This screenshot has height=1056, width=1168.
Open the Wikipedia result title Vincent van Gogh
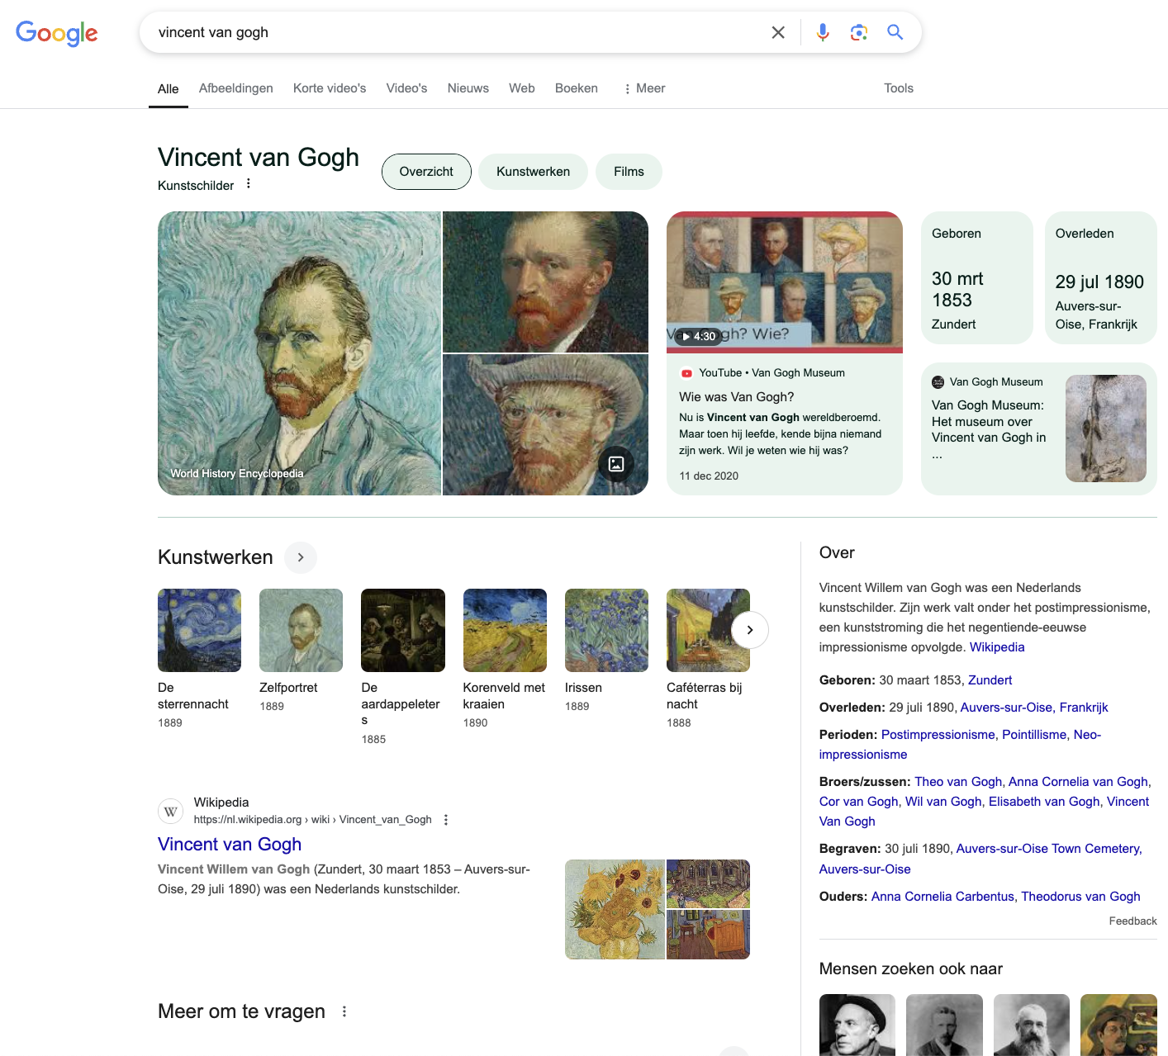[230, 844]
